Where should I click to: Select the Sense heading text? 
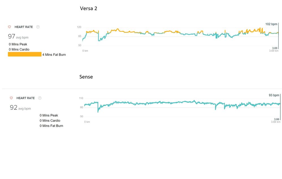[86, 77]
